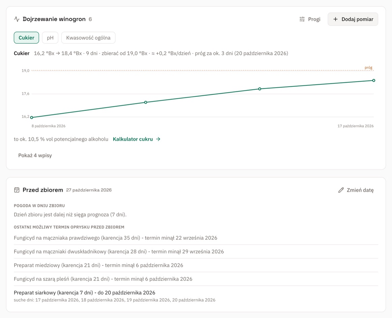Click the pulse icon beside Dojrzewanie winogron

(x=17, y=19)
